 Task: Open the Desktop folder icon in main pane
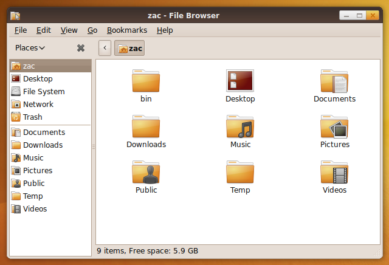(240, 81)
